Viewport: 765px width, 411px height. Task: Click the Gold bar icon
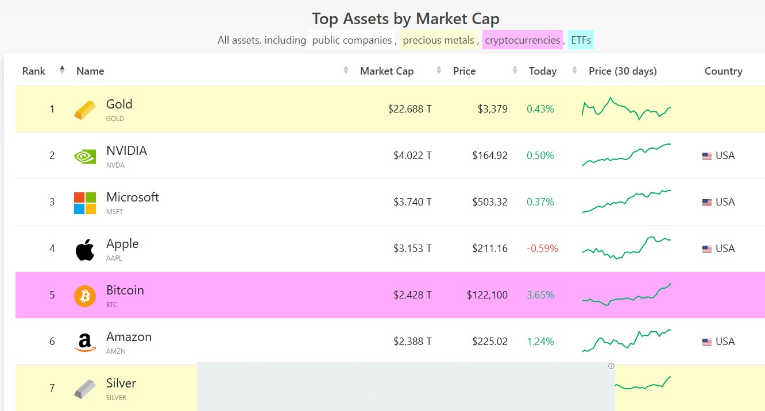pos(85,110)
